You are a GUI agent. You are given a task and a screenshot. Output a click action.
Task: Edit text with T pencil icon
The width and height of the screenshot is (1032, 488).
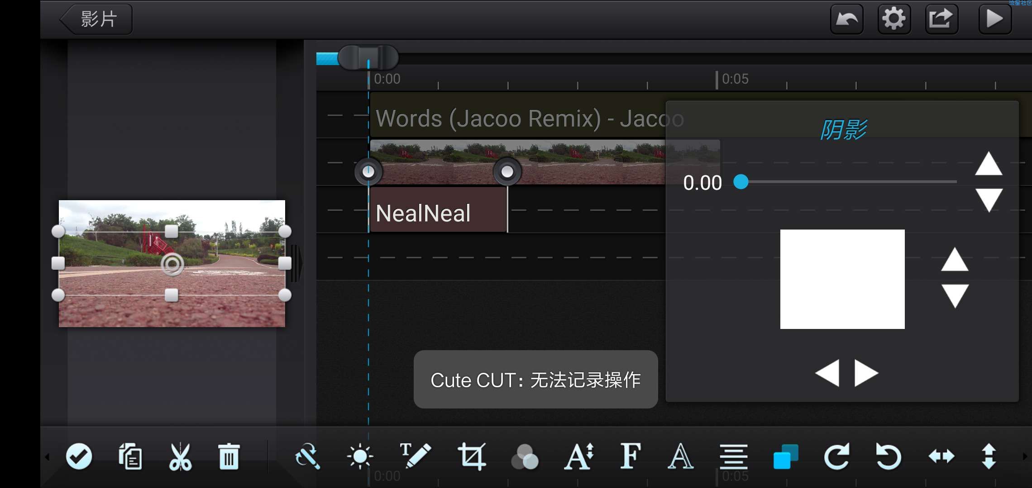415,455
